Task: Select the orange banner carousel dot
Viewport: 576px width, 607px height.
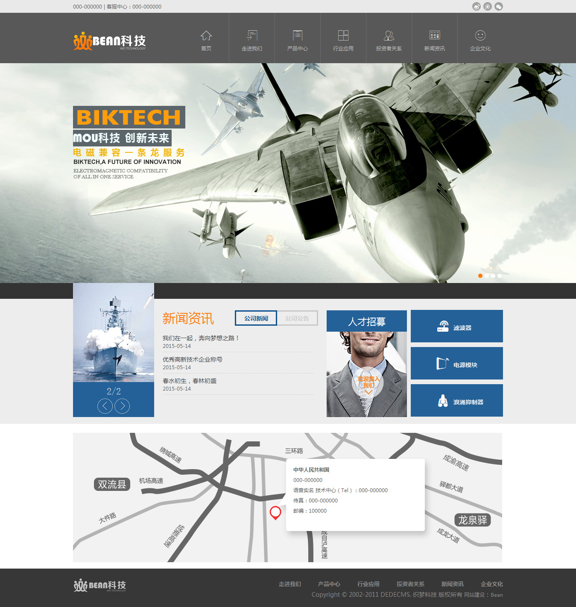Action: coord(480,276)
